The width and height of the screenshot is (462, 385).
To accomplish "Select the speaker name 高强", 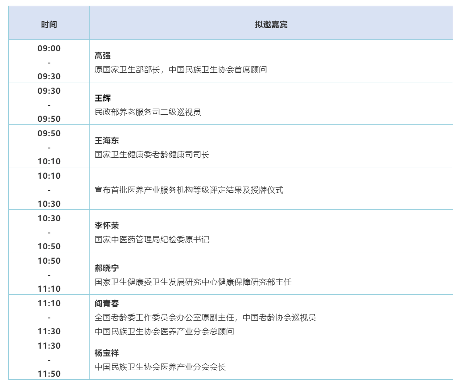I will pos(103,56).
